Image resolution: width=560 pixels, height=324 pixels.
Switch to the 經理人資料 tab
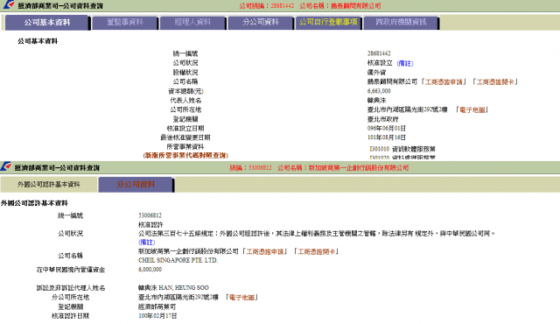pyautogui.click(x=192, y=23)
